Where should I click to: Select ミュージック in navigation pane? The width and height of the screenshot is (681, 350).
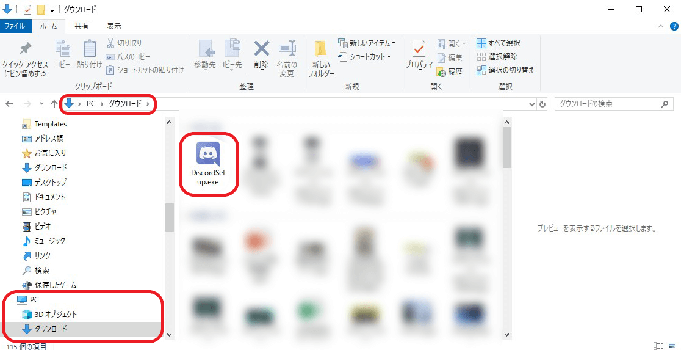45,241
